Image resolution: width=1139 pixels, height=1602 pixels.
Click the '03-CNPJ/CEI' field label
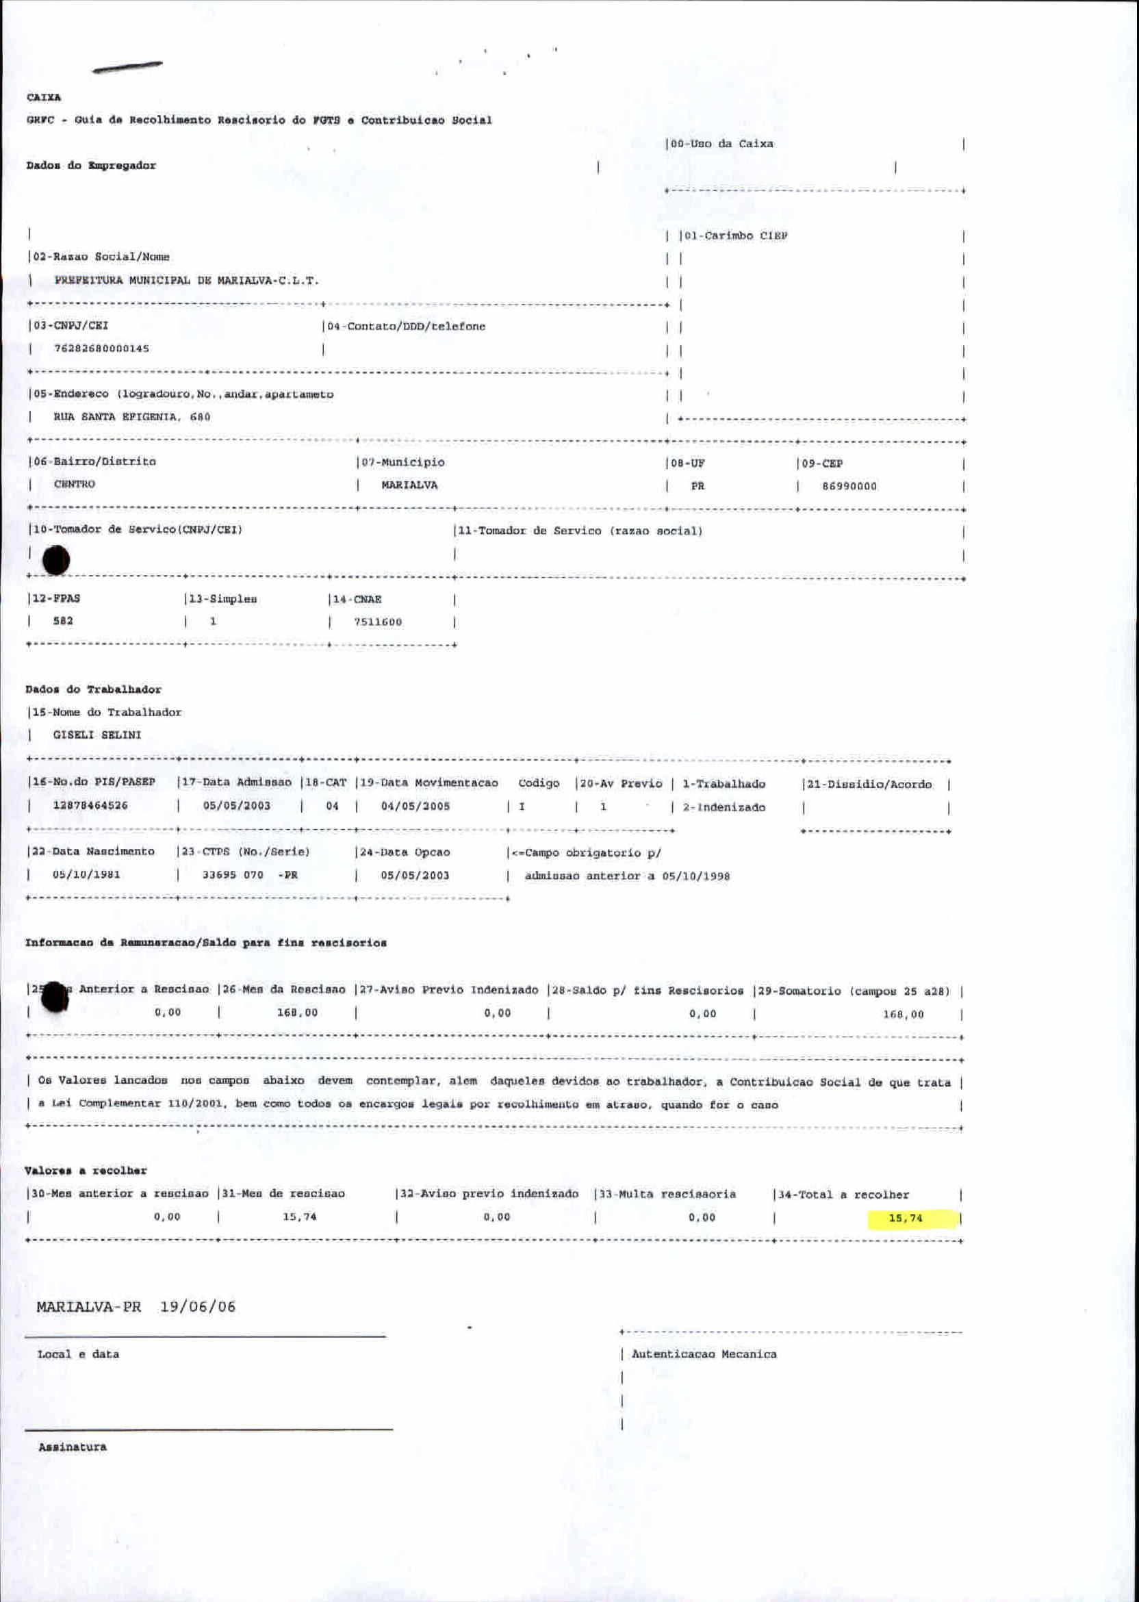click(70, 325)
